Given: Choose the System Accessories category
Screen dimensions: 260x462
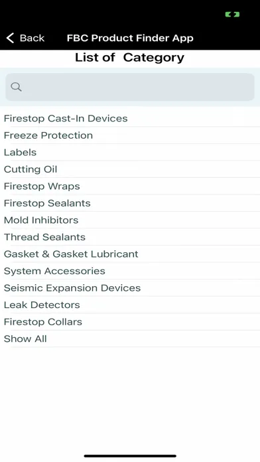Looking at the screenshot, I should click(x=130, y=271).
